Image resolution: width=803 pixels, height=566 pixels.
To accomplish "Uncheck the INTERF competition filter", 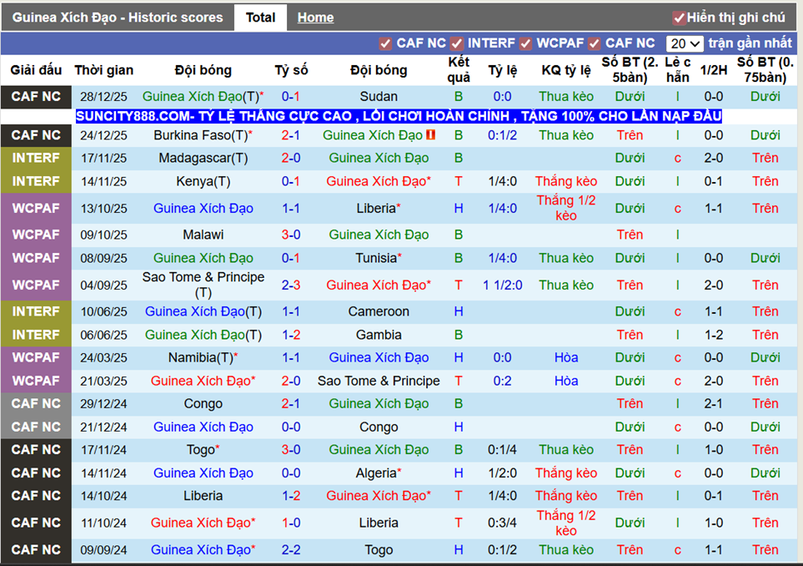I will 457,44.
